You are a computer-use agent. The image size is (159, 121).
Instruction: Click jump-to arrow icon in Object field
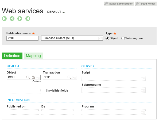click(x=33, y=77)
